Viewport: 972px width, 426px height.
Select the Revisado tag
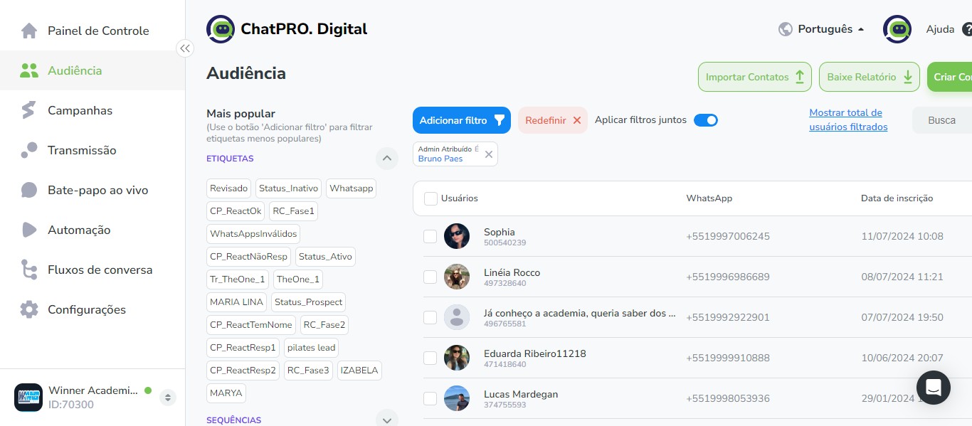[229, 188]
